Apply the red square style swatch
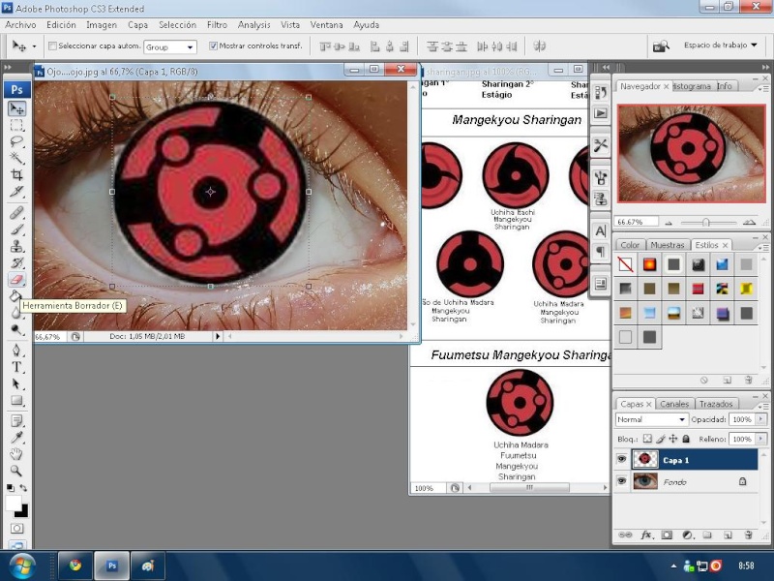 [x=698, y=289]
